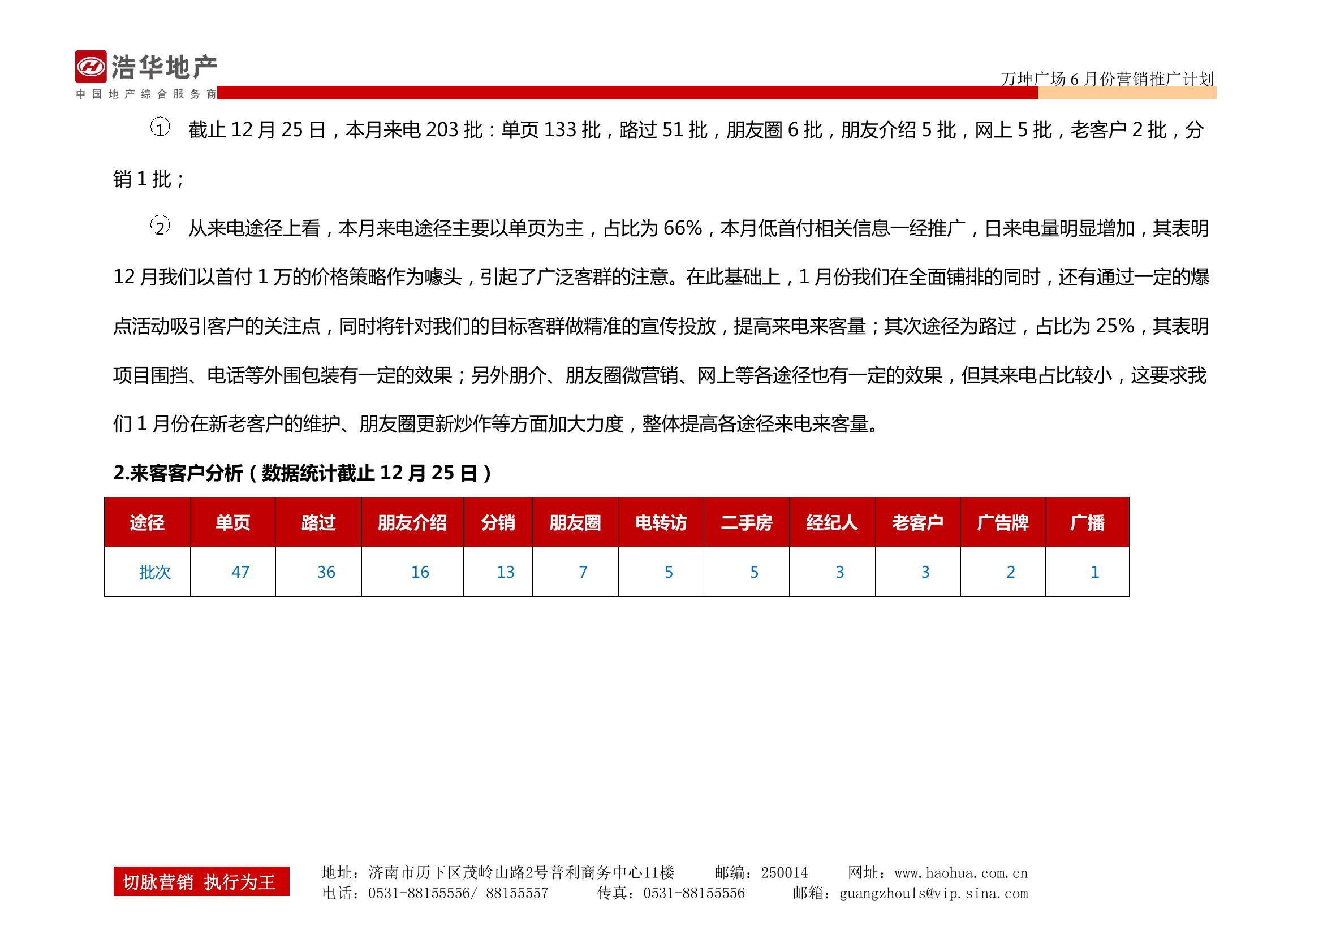Click the table header cell 朋友圈

tap(576, 522)
